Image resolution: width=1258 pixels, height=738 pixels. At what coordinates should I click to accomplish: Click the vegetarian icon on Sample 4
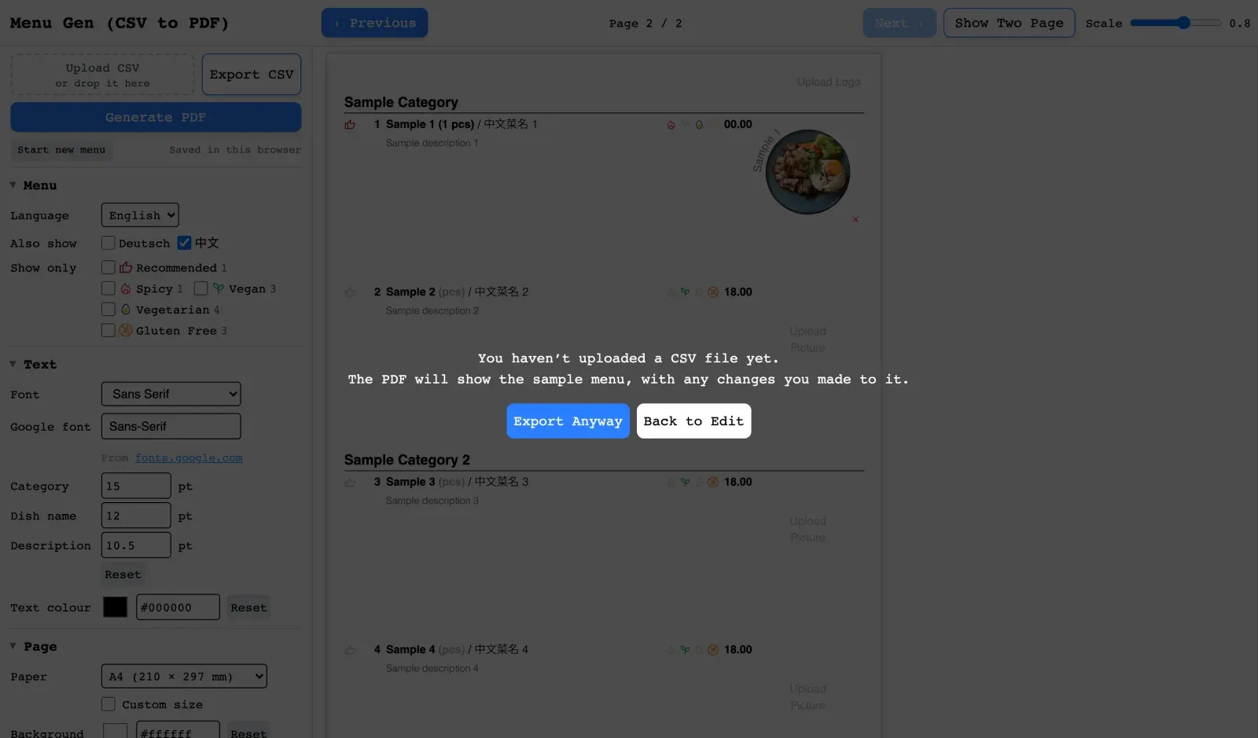[699, 650]
